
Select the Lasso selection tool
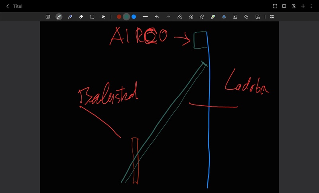pyautogui.click(x=92, y=17)
